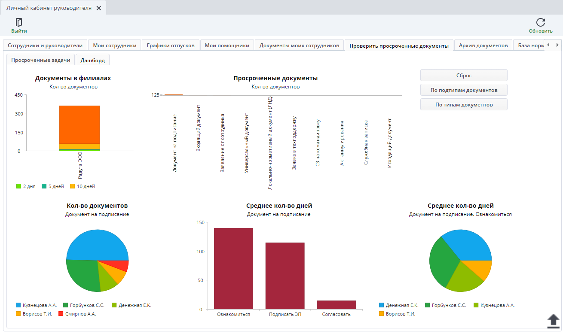The height and width of the screenshot is (334, 563).
Task: Toggle the 5 дней legend series
Action: pyautogui.click(x=53, y=186)
